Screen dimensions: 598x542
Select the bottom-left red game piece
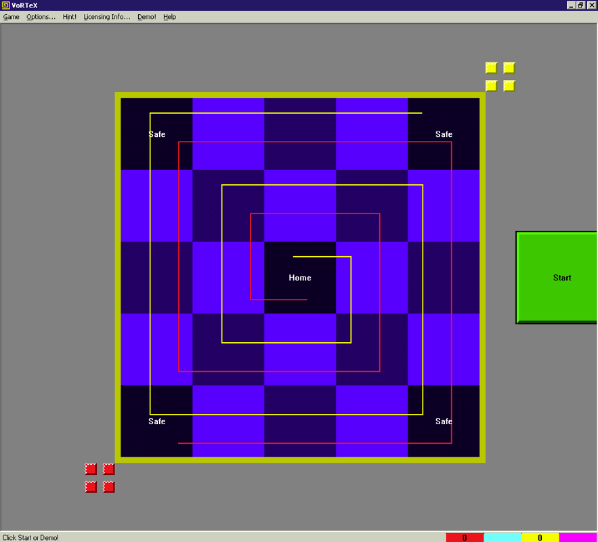click(x=90, y=486)
